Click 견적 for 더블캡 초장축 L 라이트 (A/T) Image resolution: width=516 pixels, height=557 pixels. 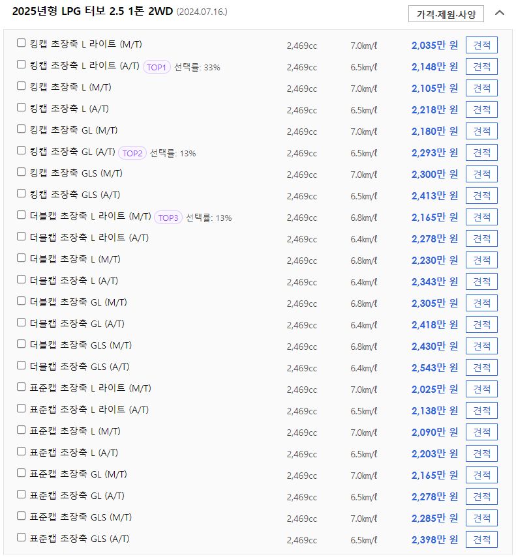click(x=481, y=238)
